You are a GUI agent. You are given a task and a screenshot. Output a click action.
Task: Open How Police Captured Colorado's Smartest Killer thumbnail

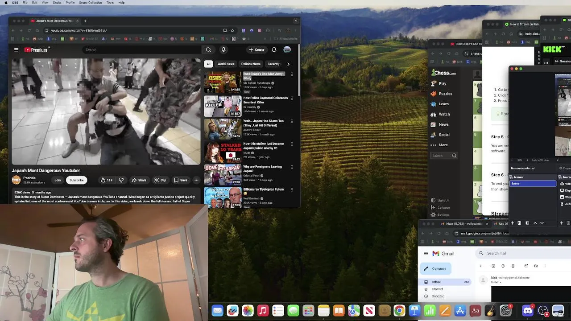[x=223, y=106]
